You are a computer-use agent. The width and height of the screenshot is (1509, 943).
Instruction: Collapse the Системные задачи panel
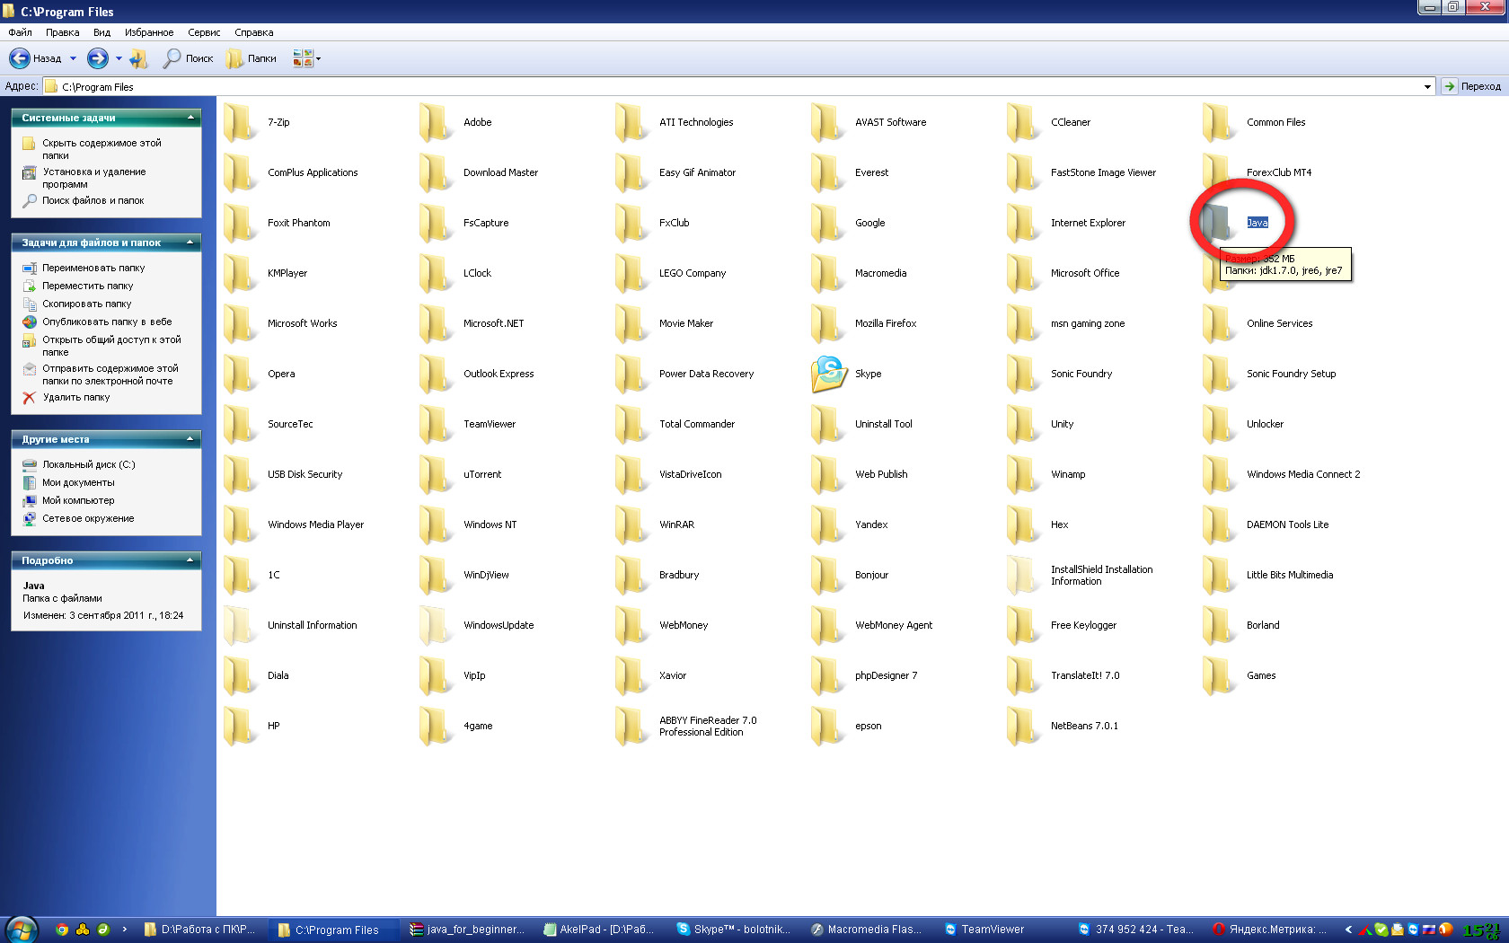click(x=190, y=118)
